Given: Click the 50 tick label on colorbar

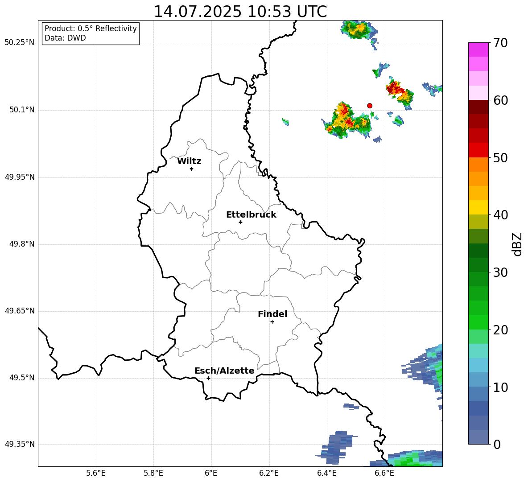Looking at the screenshot, I should (x=500, y=158).
